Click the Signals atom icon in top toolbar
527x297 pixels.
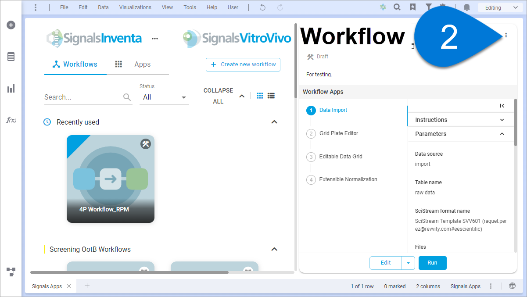383,7
